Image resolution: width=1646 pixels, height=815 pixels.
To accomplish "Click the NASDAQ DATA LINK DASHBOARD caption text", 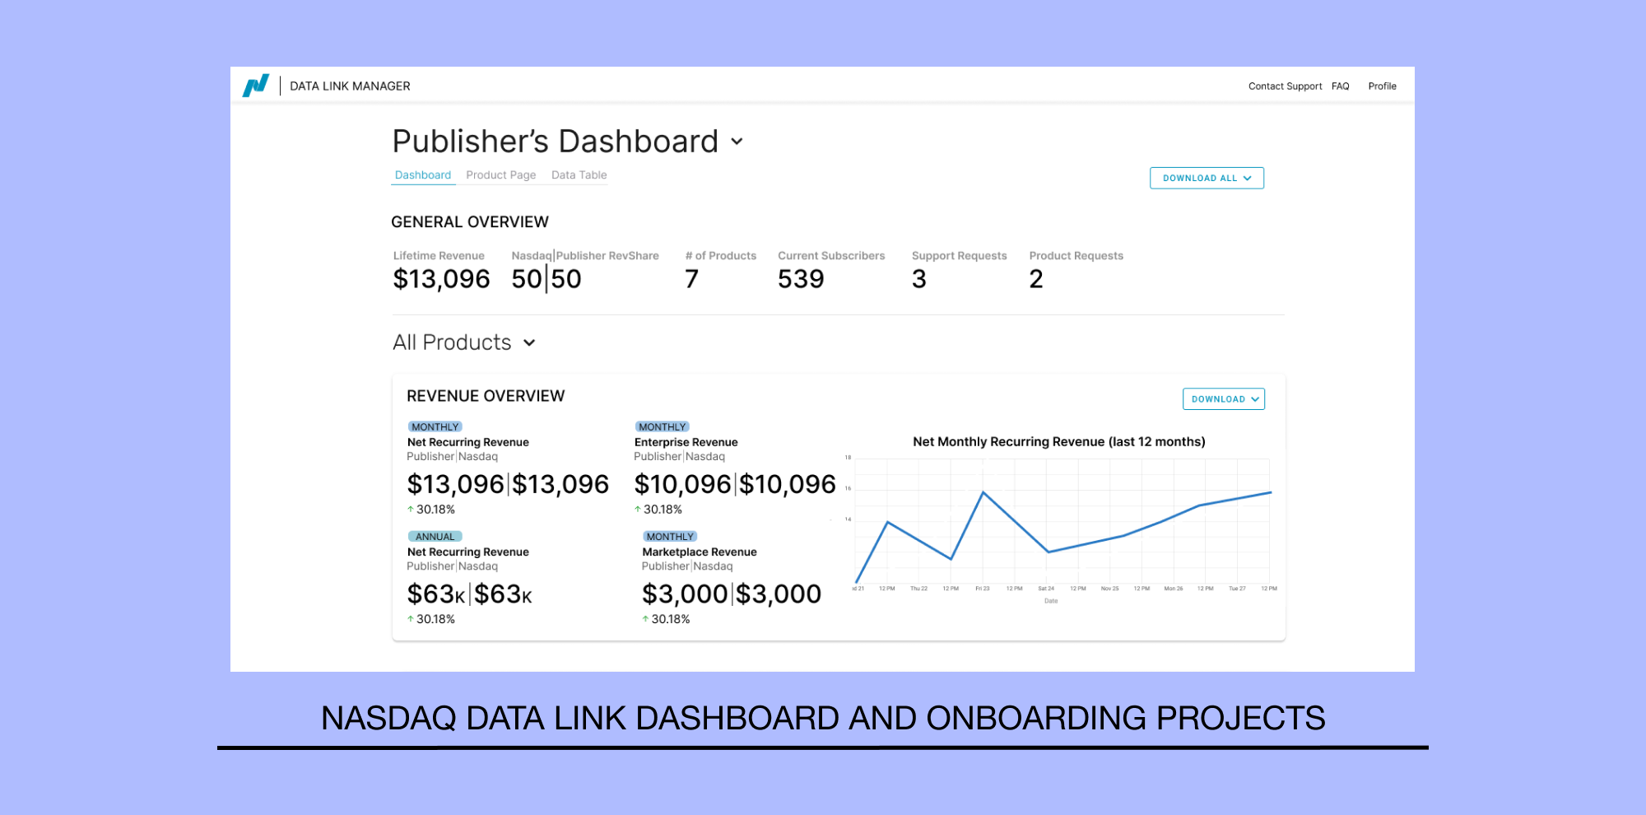I will (x=823, y=718).
